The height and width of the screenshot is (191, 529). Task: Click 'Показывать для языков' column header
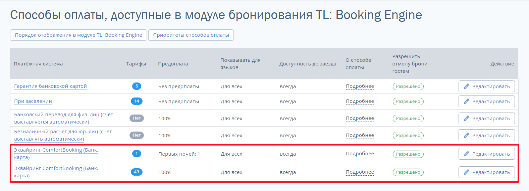point(241,64)
